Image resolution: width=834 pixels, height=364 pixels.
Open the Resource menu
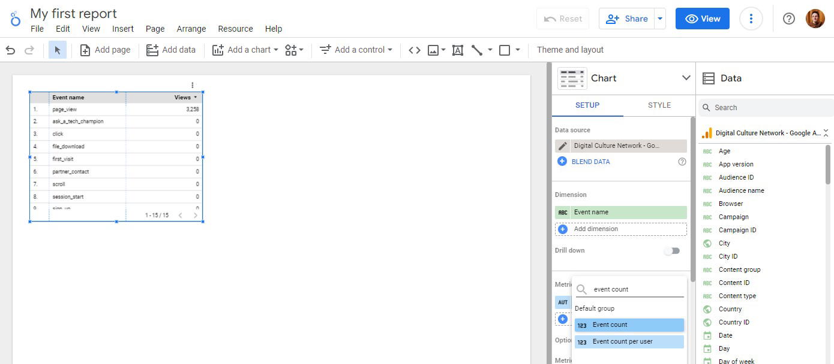click(235, 29)
